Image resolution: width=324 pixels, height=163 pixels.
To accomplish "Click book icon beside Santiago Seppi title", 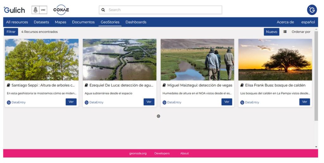I will [9, 85].
